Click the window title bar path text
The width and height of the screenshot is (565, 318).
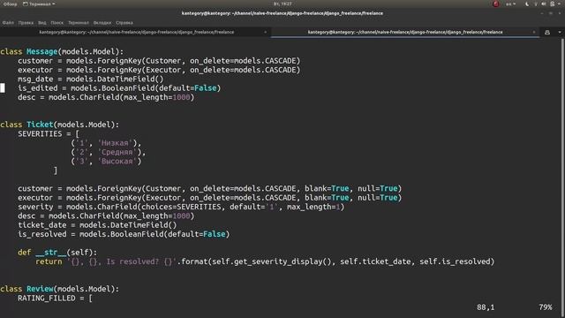click(282, 13)
